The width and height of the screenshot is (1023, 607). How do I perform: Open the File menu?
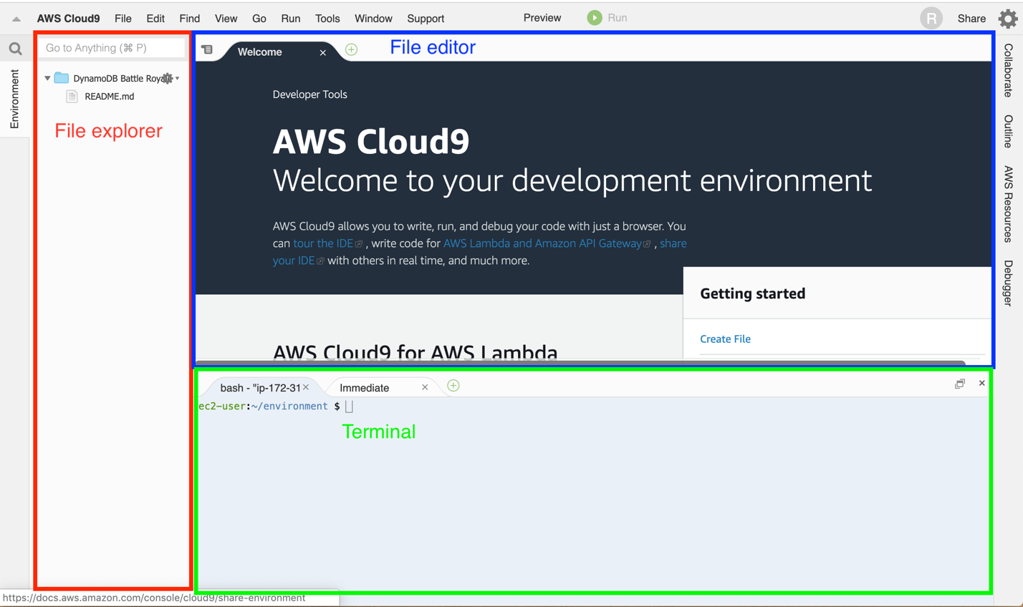(123, 18)
